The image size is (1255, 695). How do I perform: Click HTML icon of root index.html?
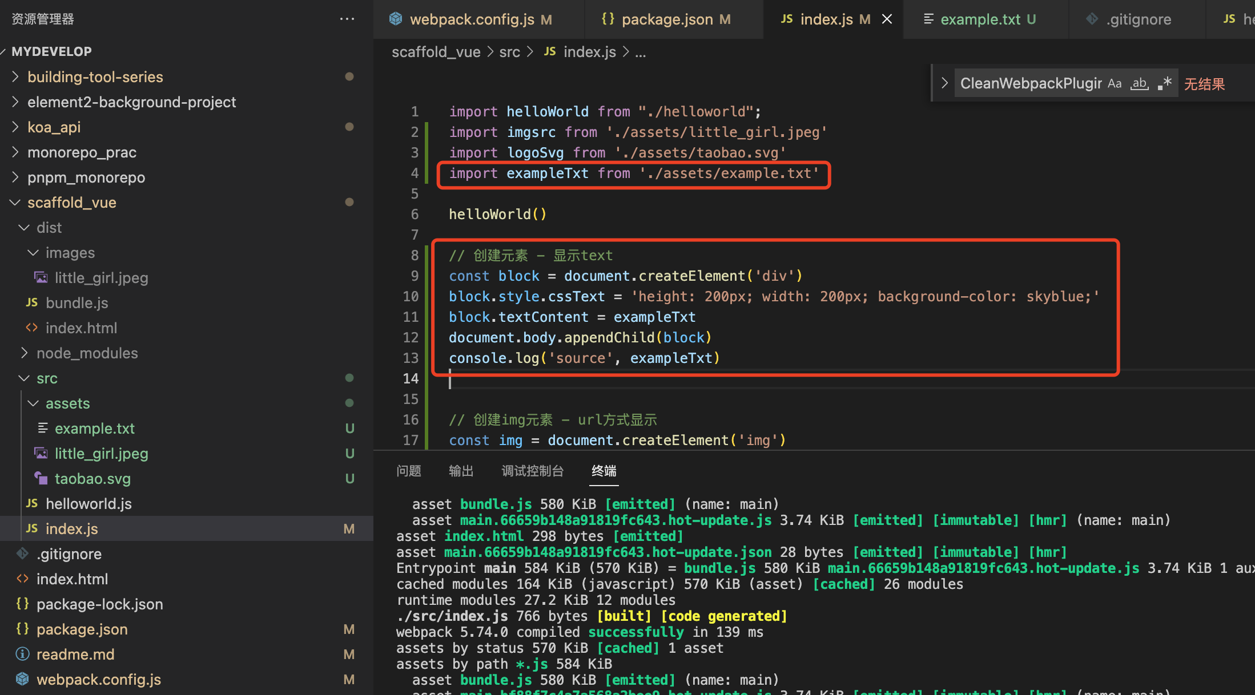coord(23,579)
